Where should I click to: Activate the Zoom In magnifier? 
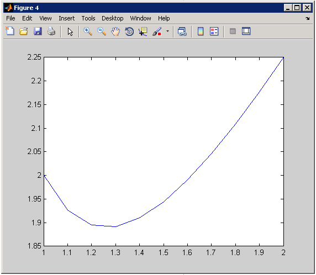point(88,31)
